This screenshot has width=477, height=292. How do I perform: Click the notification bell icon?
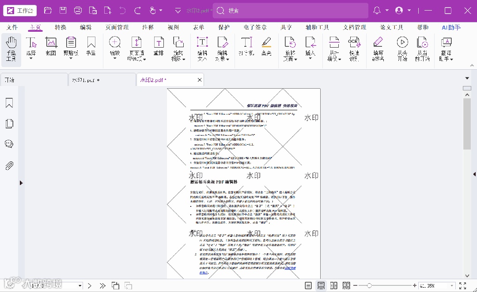(377, 11)
